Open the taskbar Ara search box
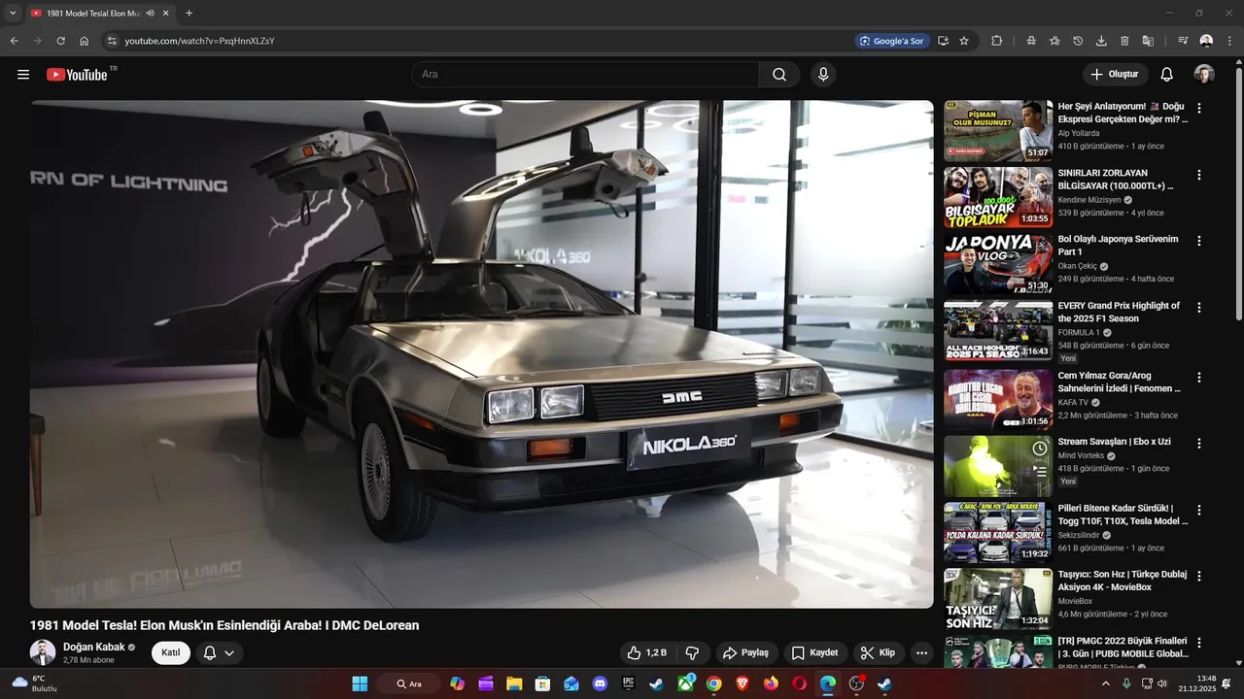 (409, 683)
